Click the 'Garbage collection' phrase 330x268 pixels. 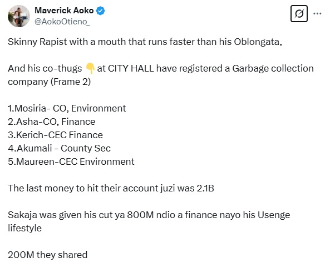click(x=273, y=69)
